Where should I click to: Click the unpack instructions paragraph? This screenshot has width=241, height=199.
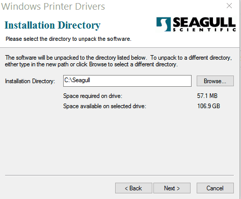tap(118, 61)
